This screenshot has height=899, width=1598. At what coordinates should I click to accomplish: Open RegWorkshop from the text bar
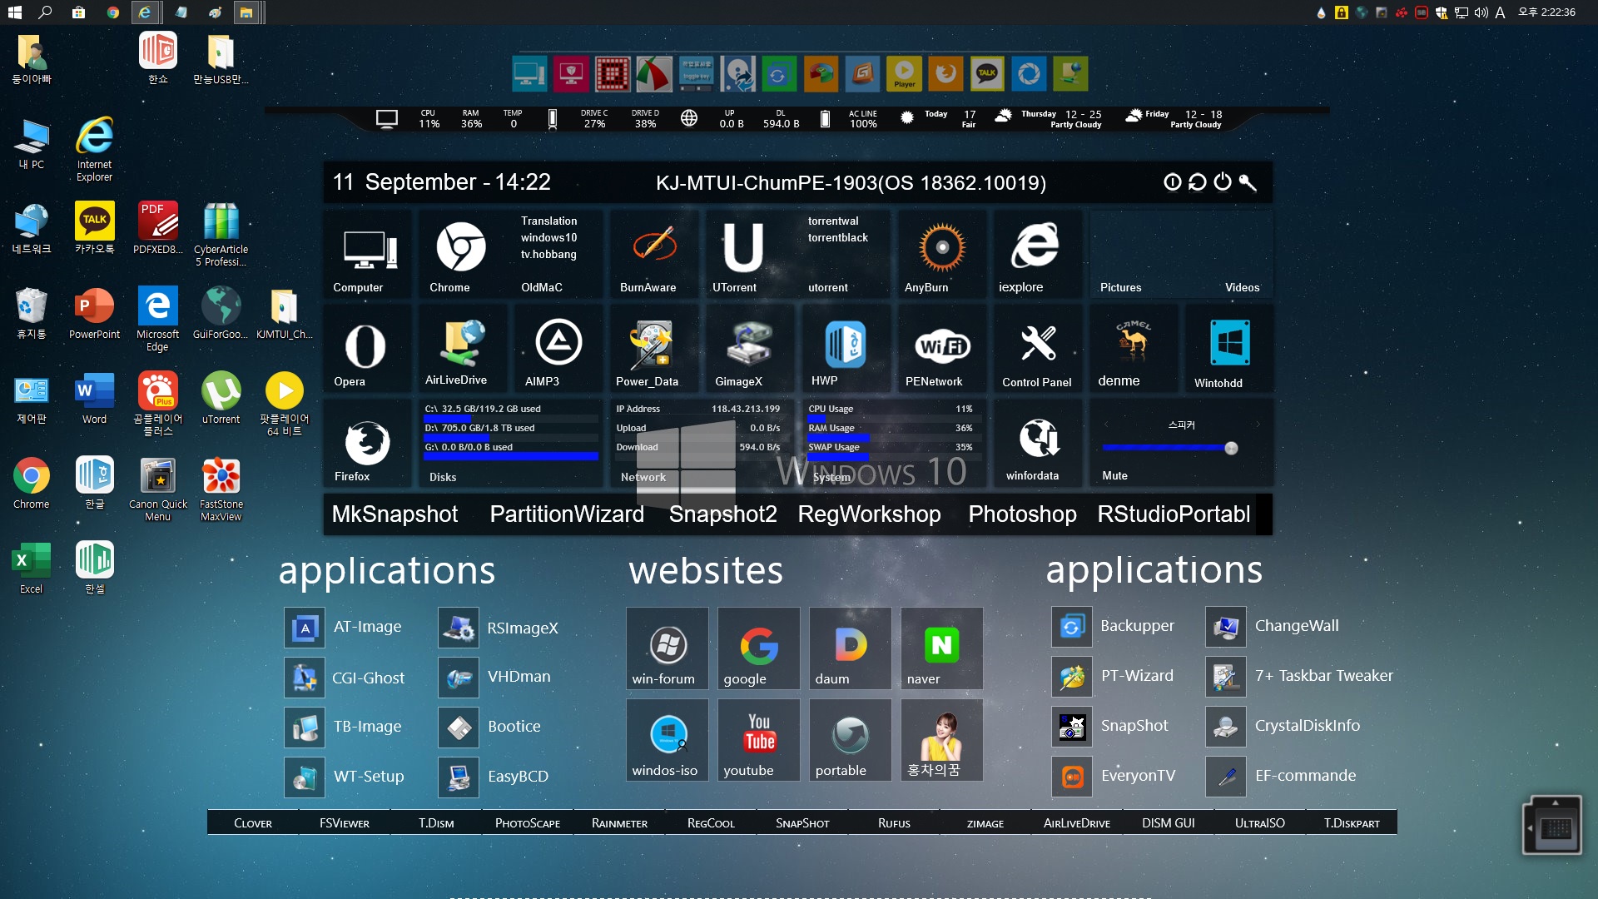click(869, 514)
